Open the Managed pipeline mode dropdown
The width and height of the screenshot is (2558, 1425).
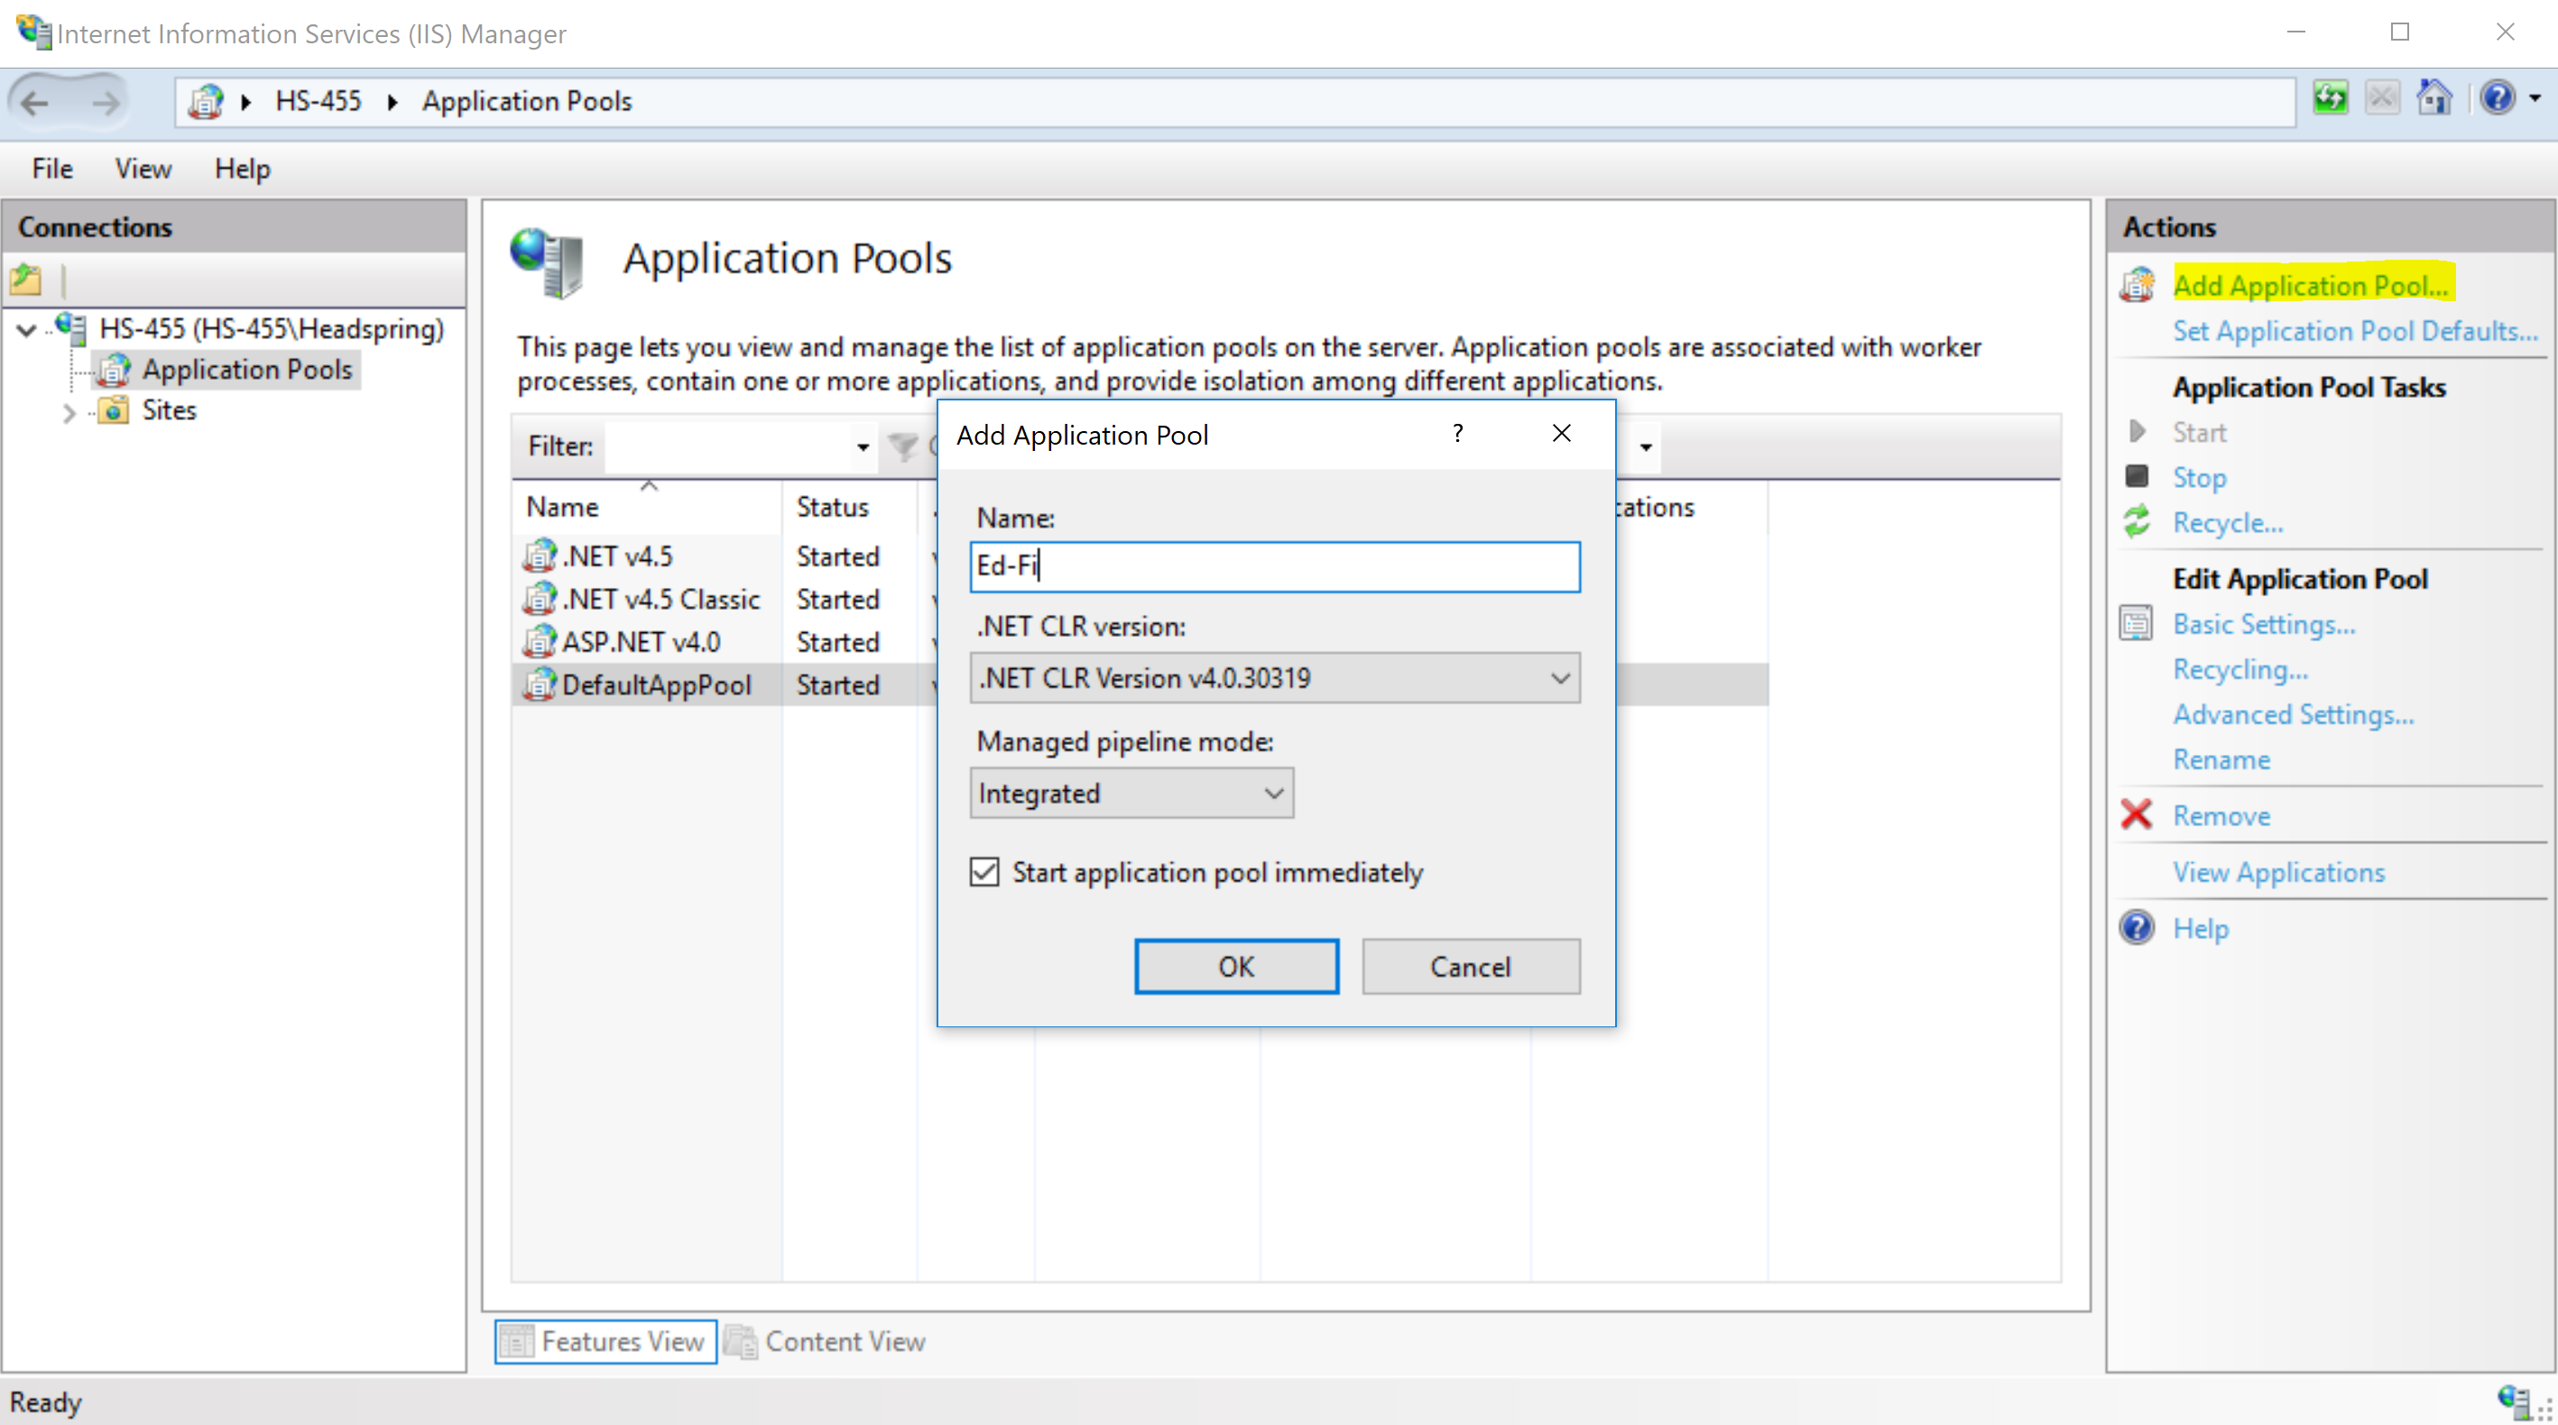[x=1132, y=793]
